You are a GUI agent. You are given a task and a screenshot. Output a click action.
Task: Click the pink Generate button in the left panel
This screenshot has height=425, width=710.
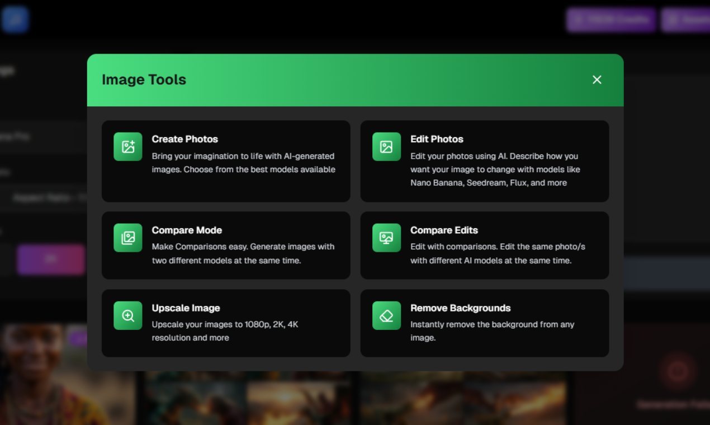tap(50, 259)
